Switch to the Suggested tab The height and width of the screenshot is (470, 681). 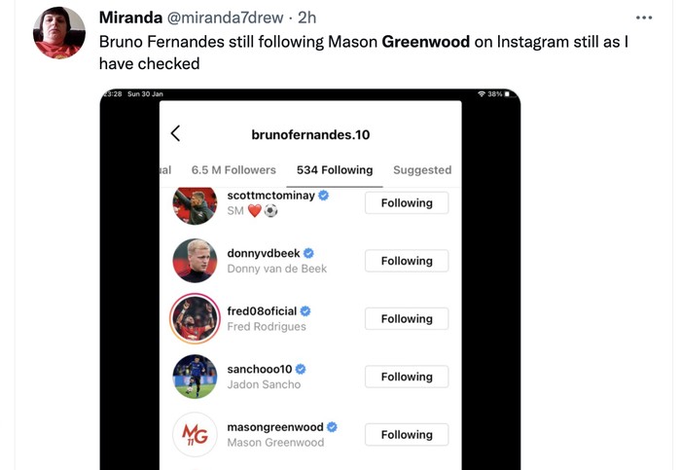[x=421, y=169]
